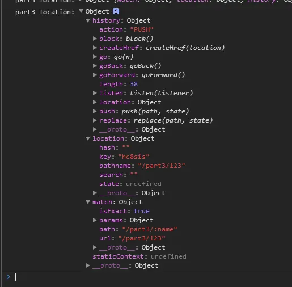Select url "/part3/123" value
This screenshot has width=292, height=287.
tap(142, 238)
